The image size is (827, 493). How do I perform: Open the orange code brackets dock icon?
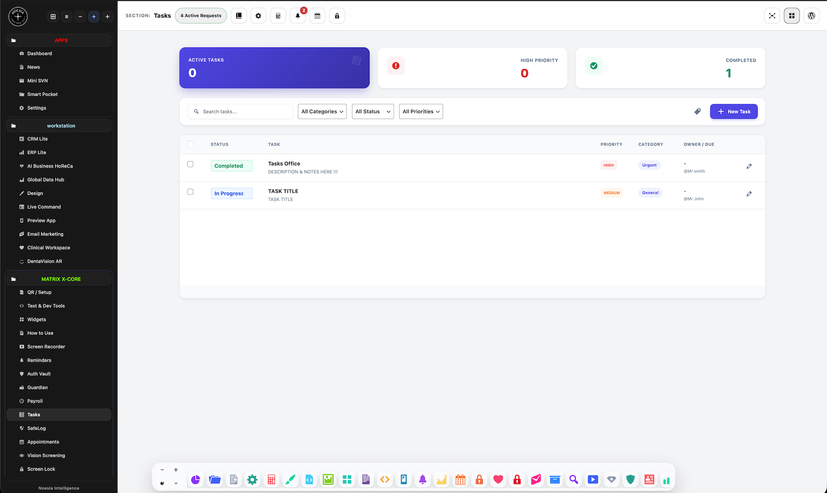[x=385, y=480]
